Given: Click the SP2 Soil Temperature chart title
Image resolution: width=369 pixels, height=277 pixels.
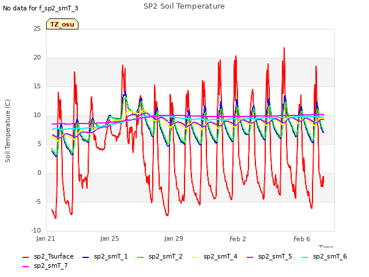Looking at the screenshot, I should 184,6.
